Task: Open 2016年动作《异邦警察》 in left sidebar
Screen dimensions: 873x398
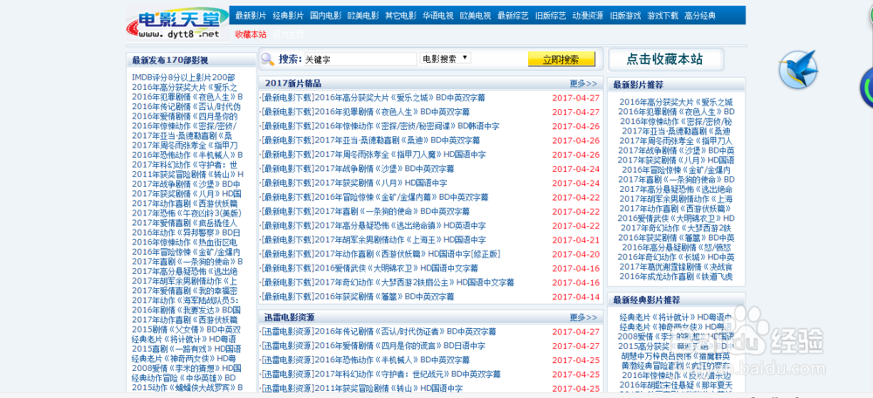Action: click(187, 232)
